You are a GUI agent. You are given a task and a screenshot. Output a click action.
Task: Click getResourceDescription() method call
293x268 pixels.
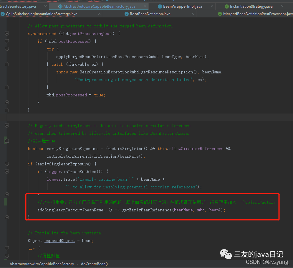pos(169,72)
